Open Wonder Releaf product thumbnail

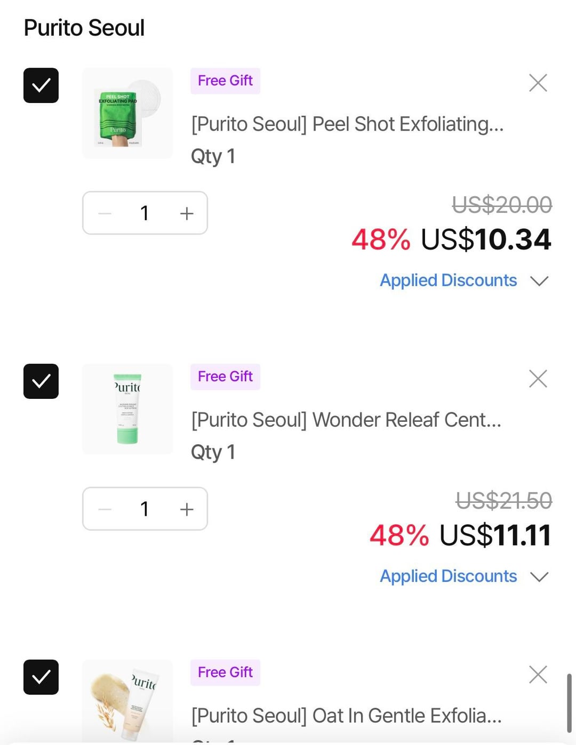click(x=127, y=409)
